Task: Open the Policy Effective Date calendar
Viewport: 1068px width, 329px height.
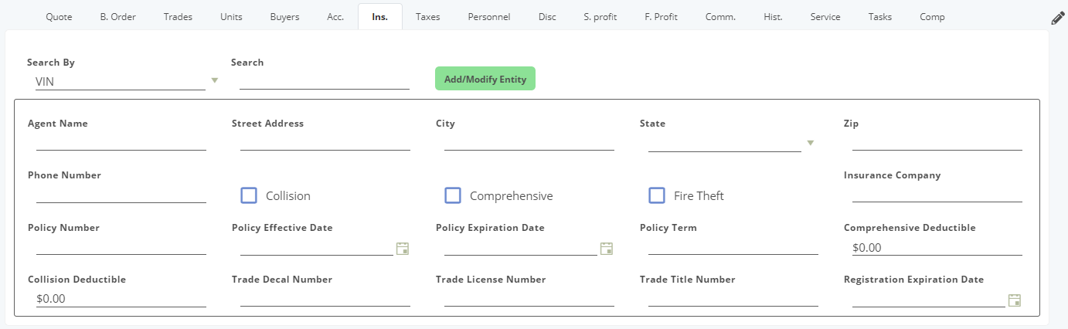Action: [403, 248]
